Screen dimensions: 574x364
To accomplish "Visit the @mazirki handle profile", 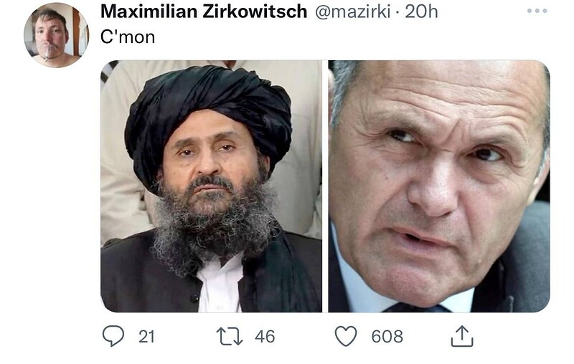I will 352,12.
